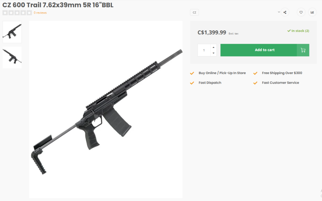Click the Free Shipping Over $300 checkmark
The height and width of the screenshot is (201, 322).
pos(255,73)
